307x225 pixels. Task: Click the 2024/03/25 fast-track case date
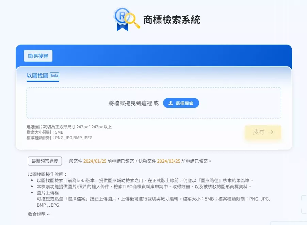tap(168, 161)
